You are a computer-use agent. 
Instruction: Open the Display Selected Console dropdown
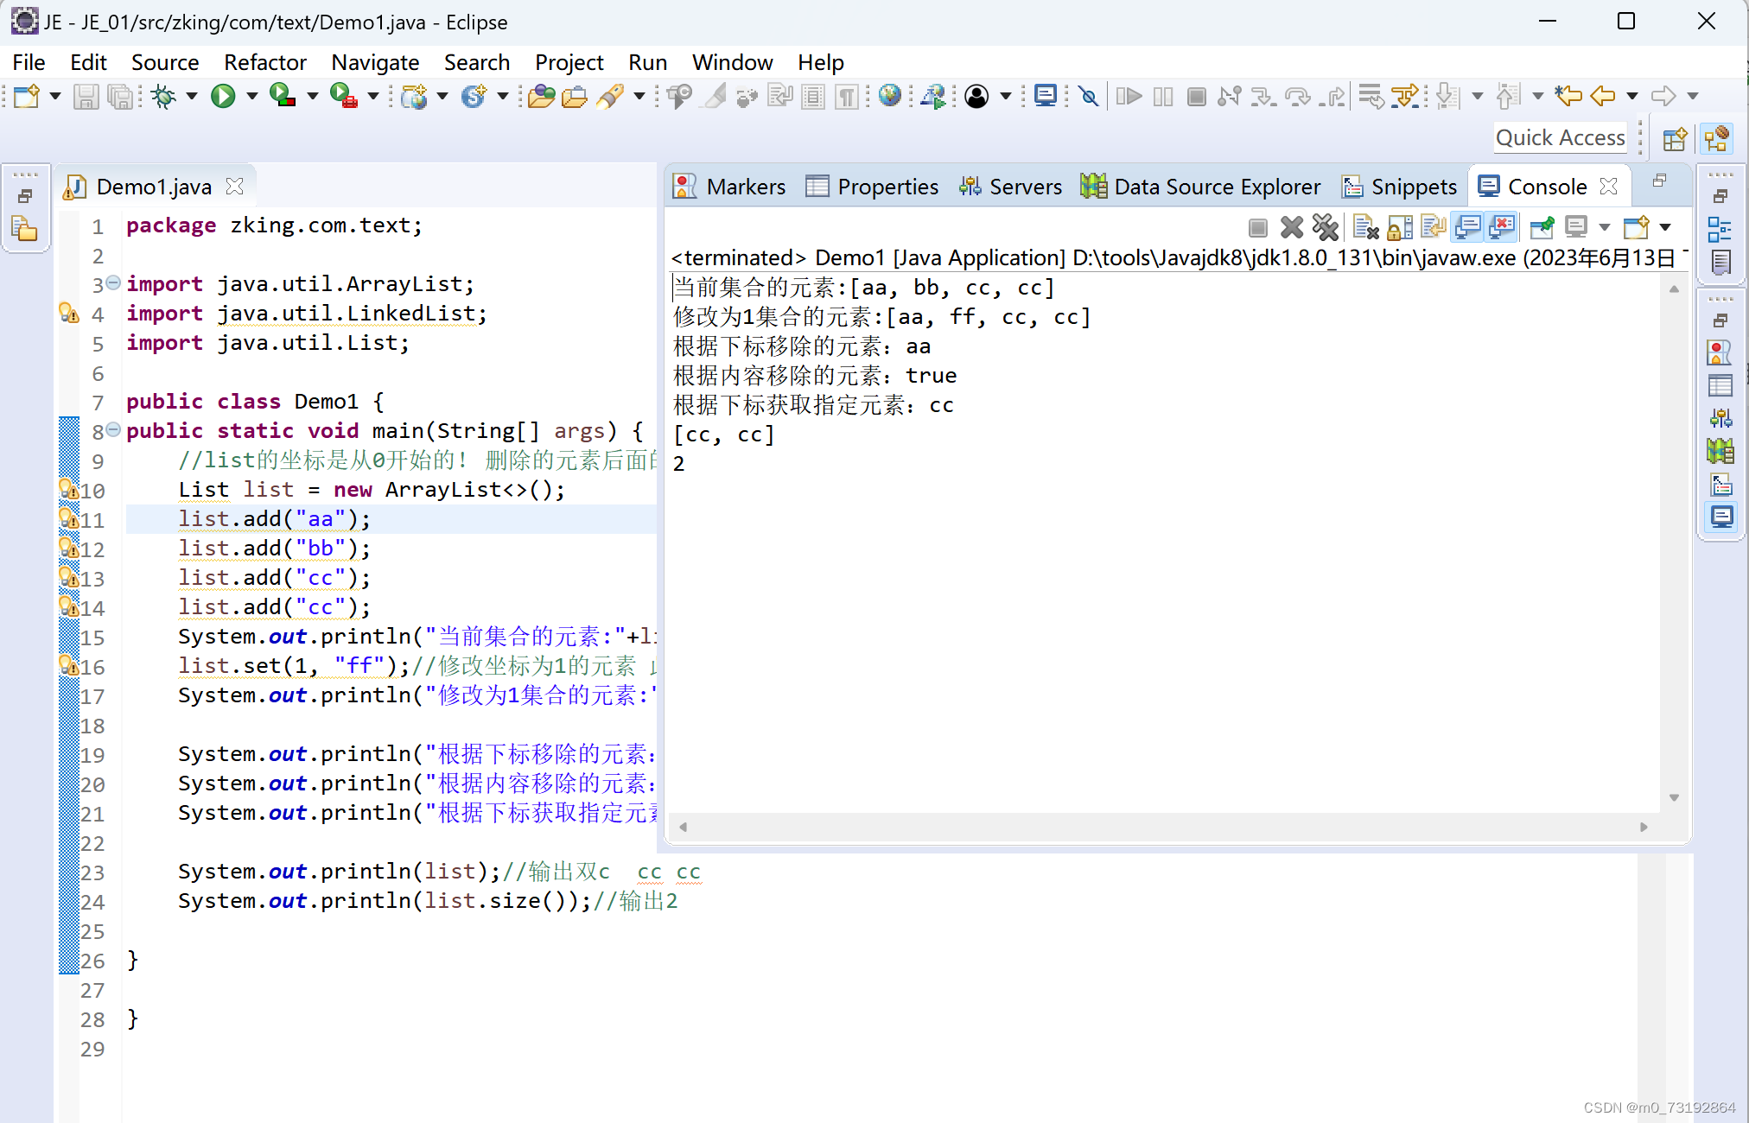point(1605,227)
